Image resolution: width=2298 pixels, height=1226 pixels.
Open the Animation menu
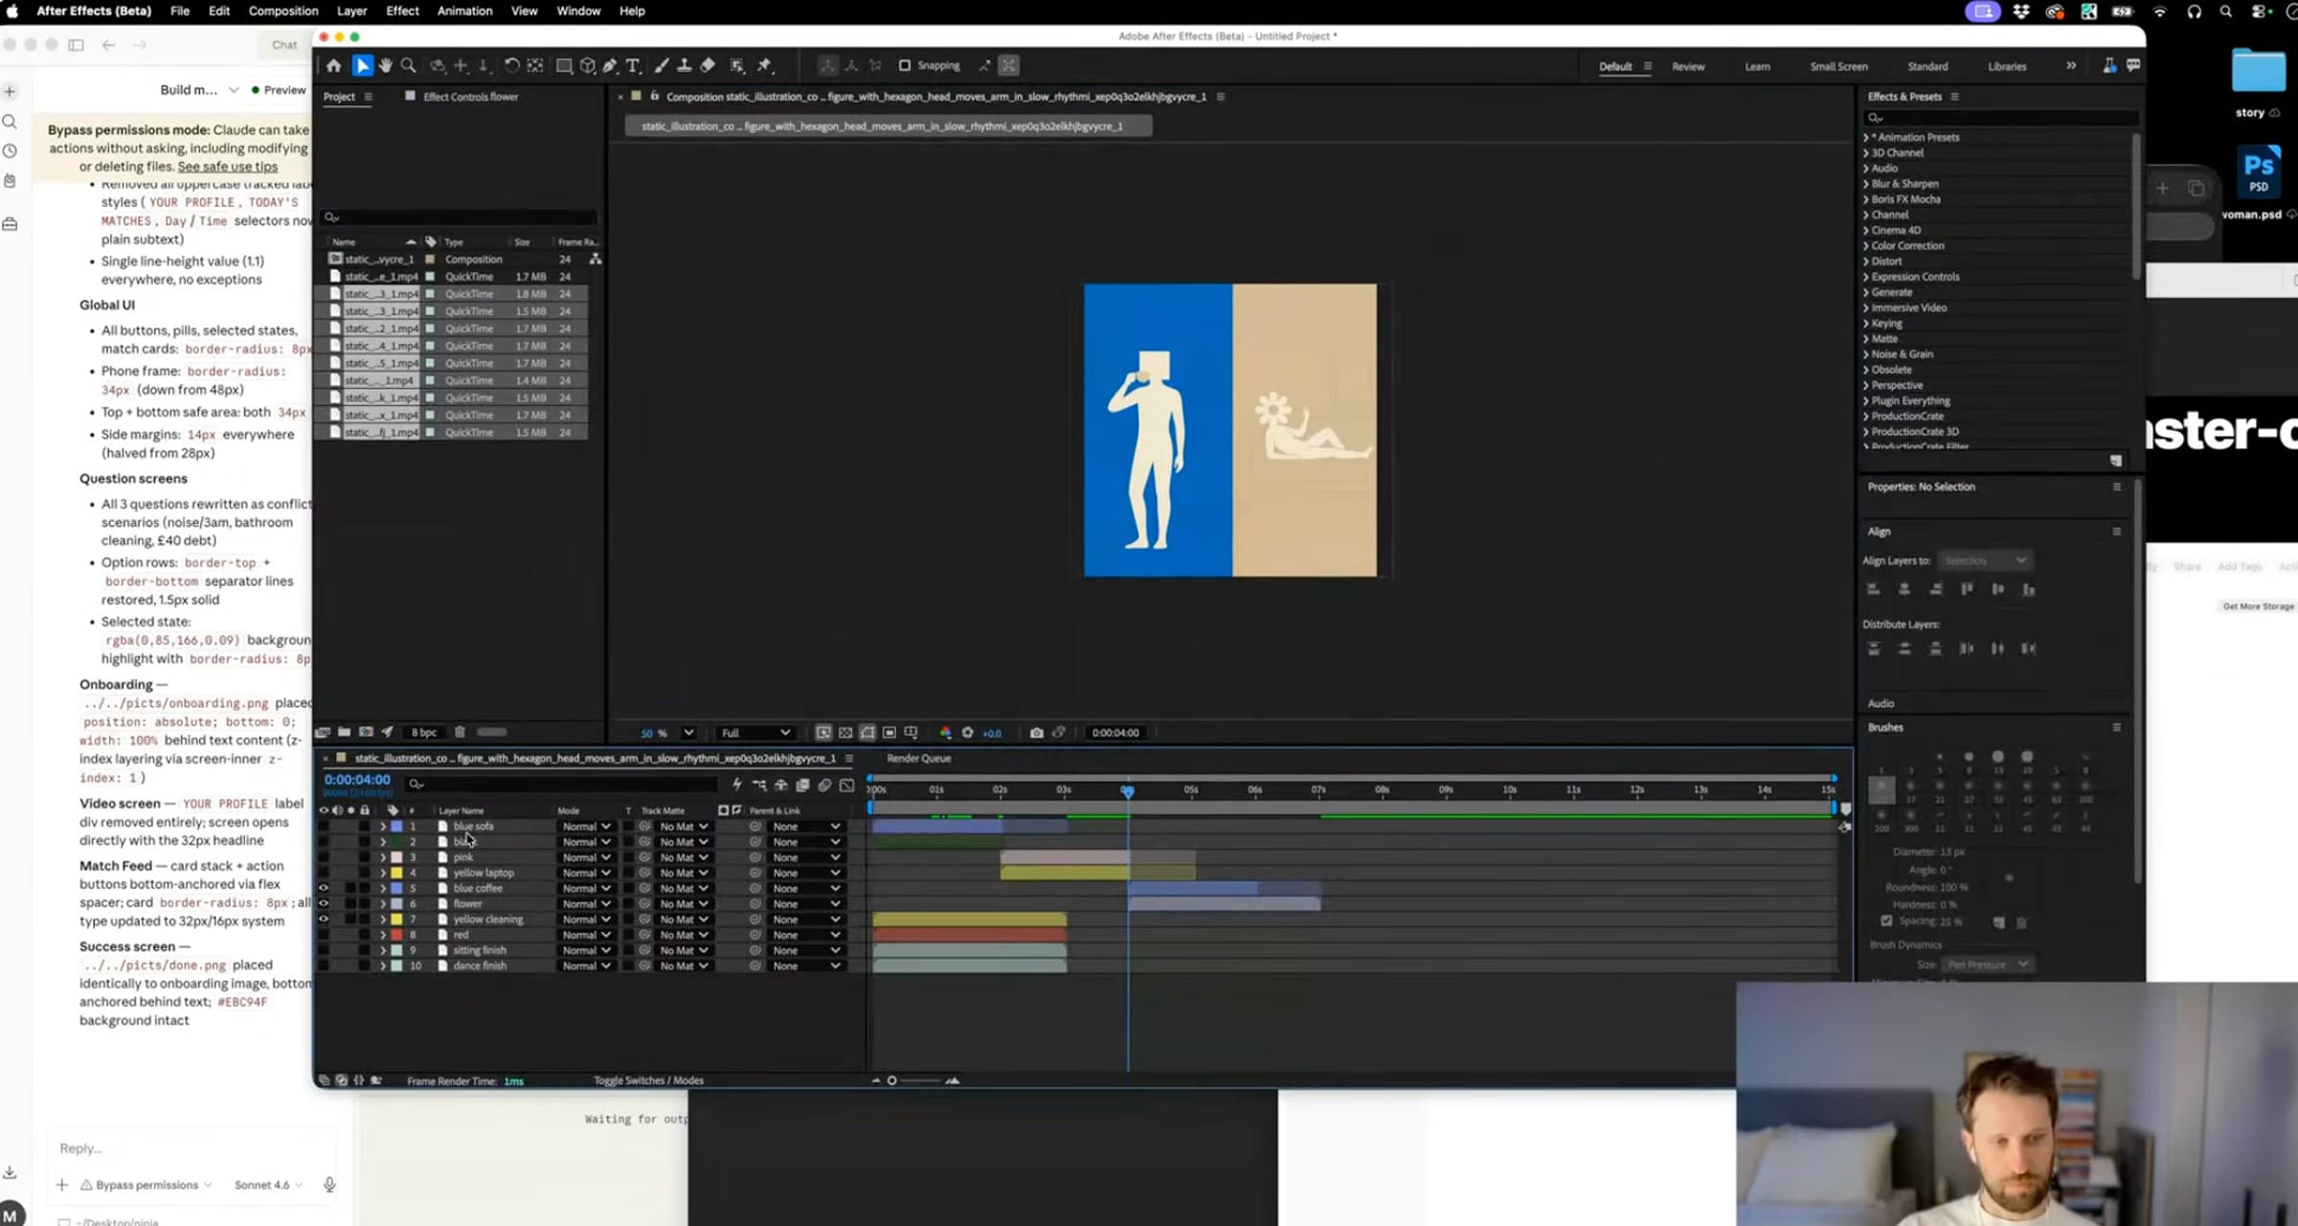pos(464,11)
